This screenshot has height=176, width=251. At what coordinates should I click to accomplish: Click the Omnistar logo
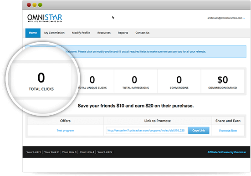(x=45, y=18)
